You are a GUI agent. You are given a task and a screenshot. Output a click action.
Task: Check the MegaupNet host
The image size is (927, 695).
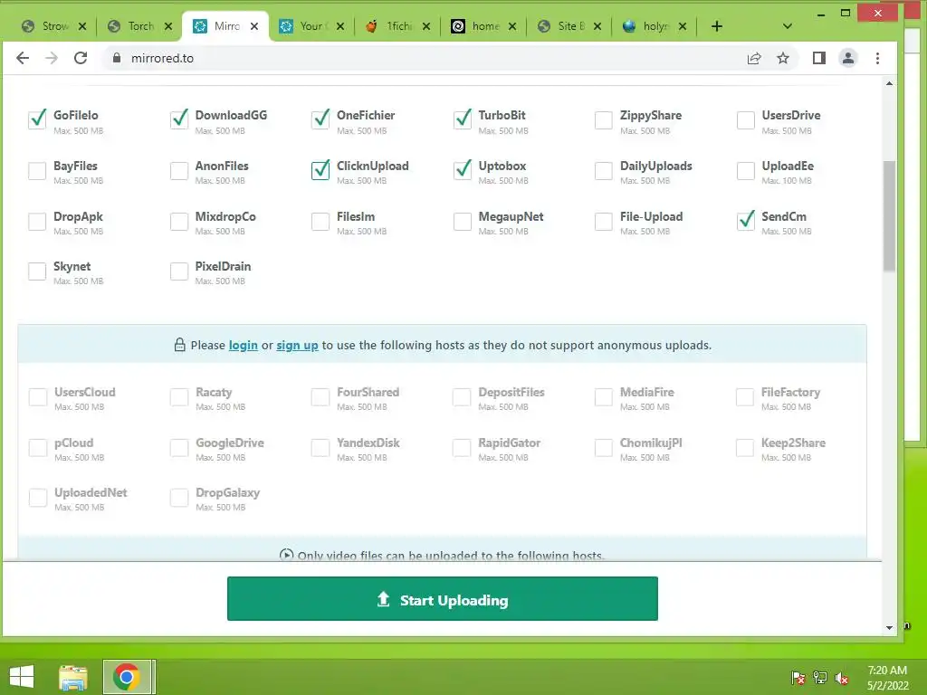[x=463, y=222]
